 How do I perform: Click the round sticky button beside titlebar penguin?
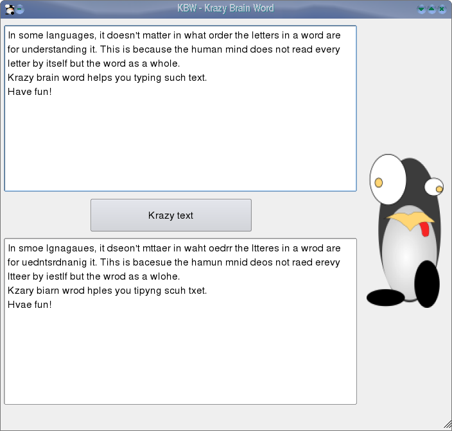(20, 10)
